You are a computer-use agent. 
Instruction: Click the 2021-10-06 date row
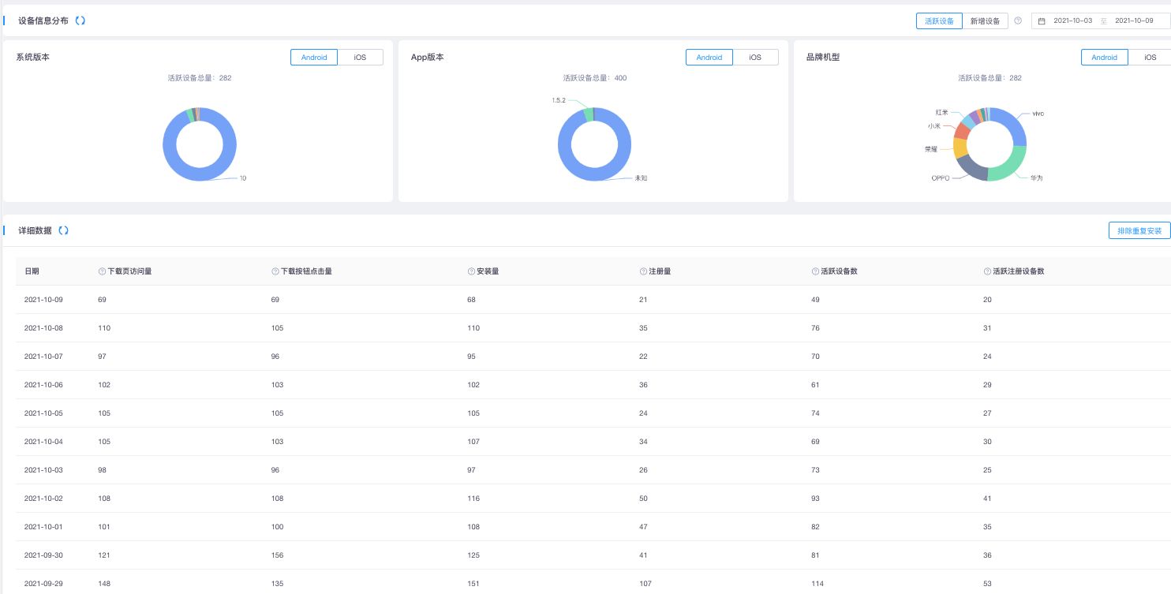click(x=593, y=385)
